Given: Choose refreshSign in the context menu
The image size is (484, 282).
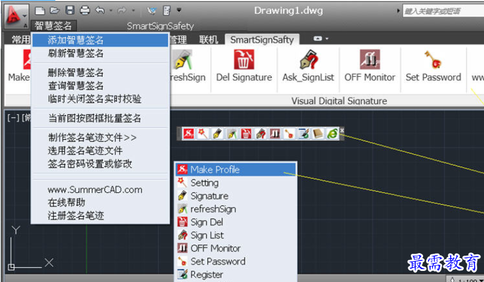Looking at the screenshot, I should coord(236,209).
